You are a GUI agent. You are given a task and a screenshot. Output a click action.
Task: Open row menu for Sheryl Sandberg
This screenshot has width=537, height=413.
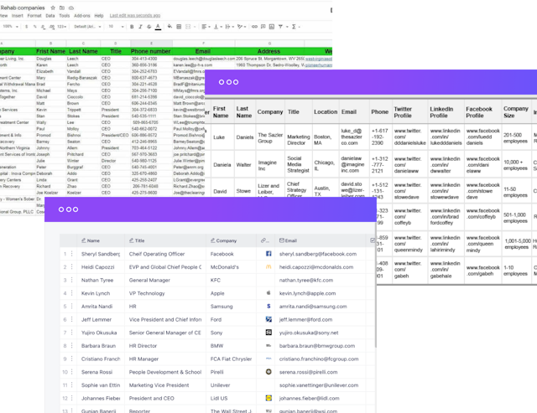71,254
